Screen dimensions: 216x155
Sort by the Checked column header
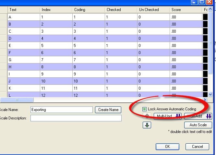(x=121, y=10)
